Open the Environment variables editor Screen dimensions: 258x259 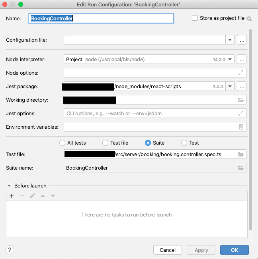coord(241,127)
